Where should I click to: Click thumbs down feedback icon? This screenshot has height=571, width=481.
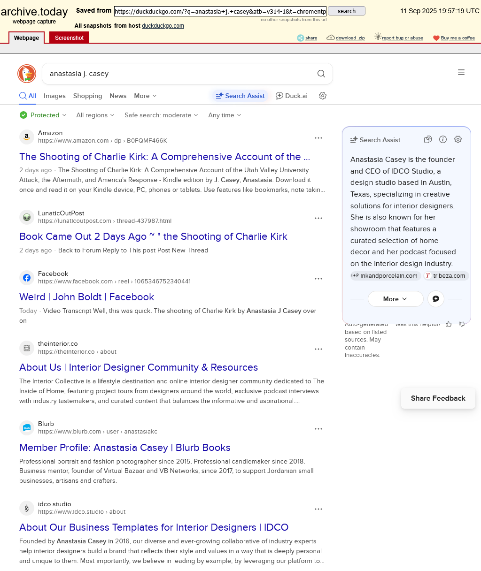(462, 324)
